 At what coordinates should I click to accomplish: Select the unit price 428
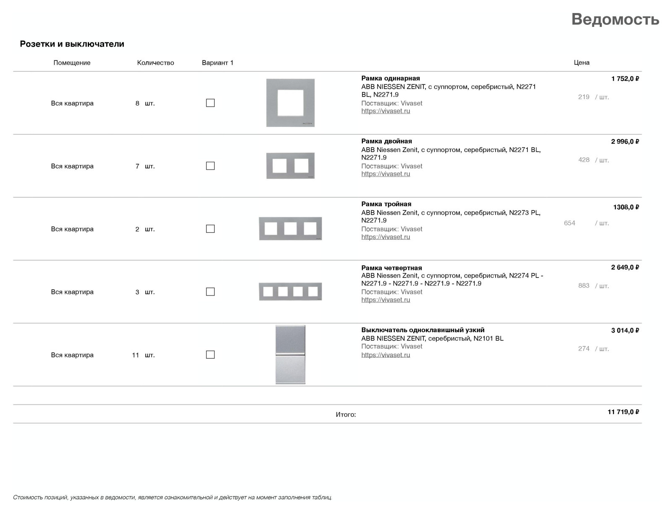[x=584, y=160]
